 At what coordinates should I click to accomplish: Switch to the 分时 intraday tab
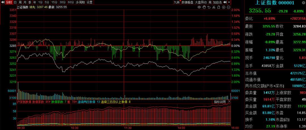(x=9, y=2)
